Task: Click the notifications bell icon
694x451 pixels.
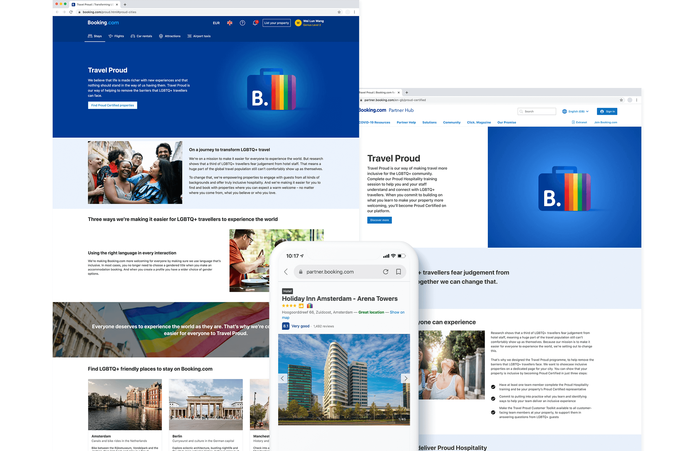Action: click(x=255, y=23)
